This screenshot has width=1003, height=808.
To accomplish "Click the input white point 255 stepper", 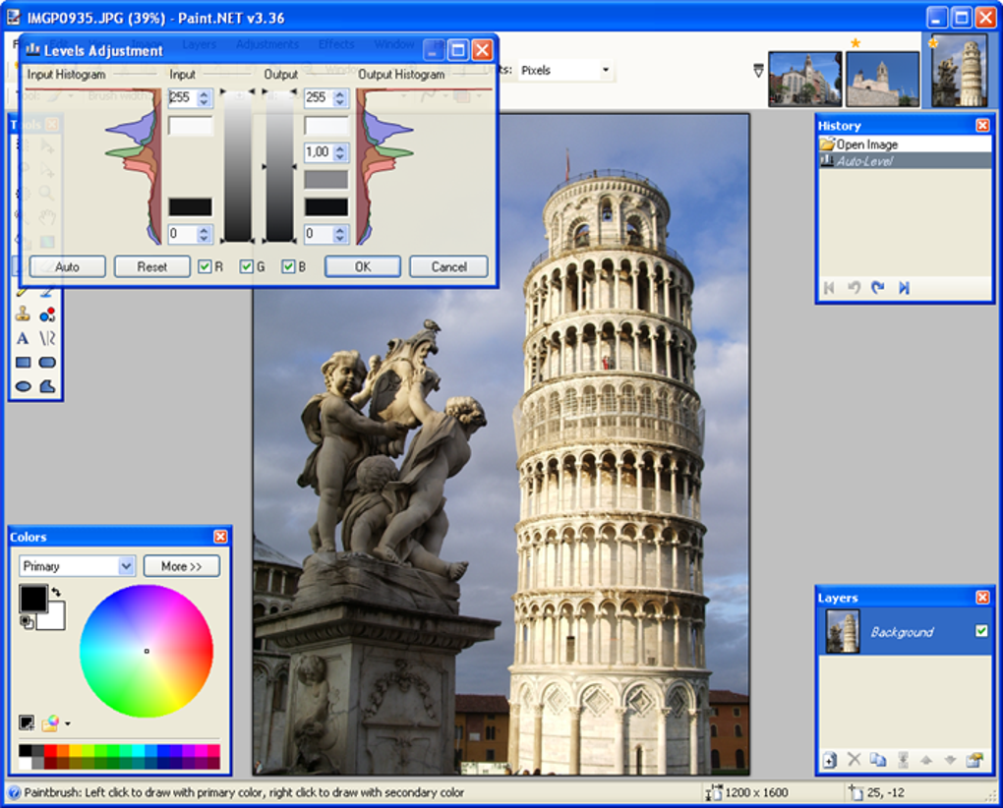I will click(x=205, y=97).
